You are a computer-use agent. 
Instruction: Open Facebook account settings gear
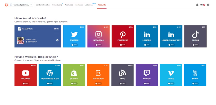pyautogui.click(x=57, y=40)
